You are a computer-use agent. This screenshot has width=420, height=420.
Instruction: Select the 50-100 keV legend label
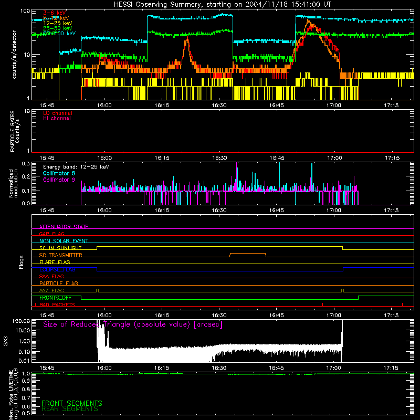click(x=59, y=34)
